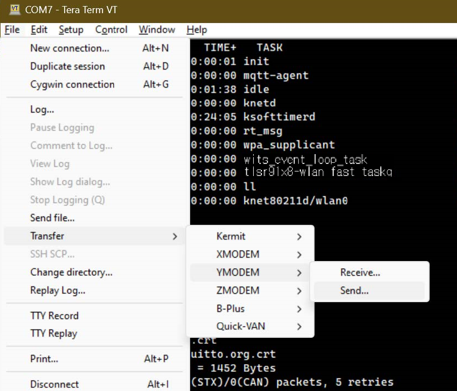This screenshot has height=391, width=457.
Task: Open the Window menu
Action: (x=157, y=30)
